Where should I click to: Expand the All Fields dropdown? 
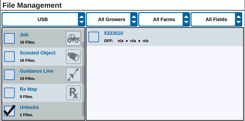click(217, 20)
